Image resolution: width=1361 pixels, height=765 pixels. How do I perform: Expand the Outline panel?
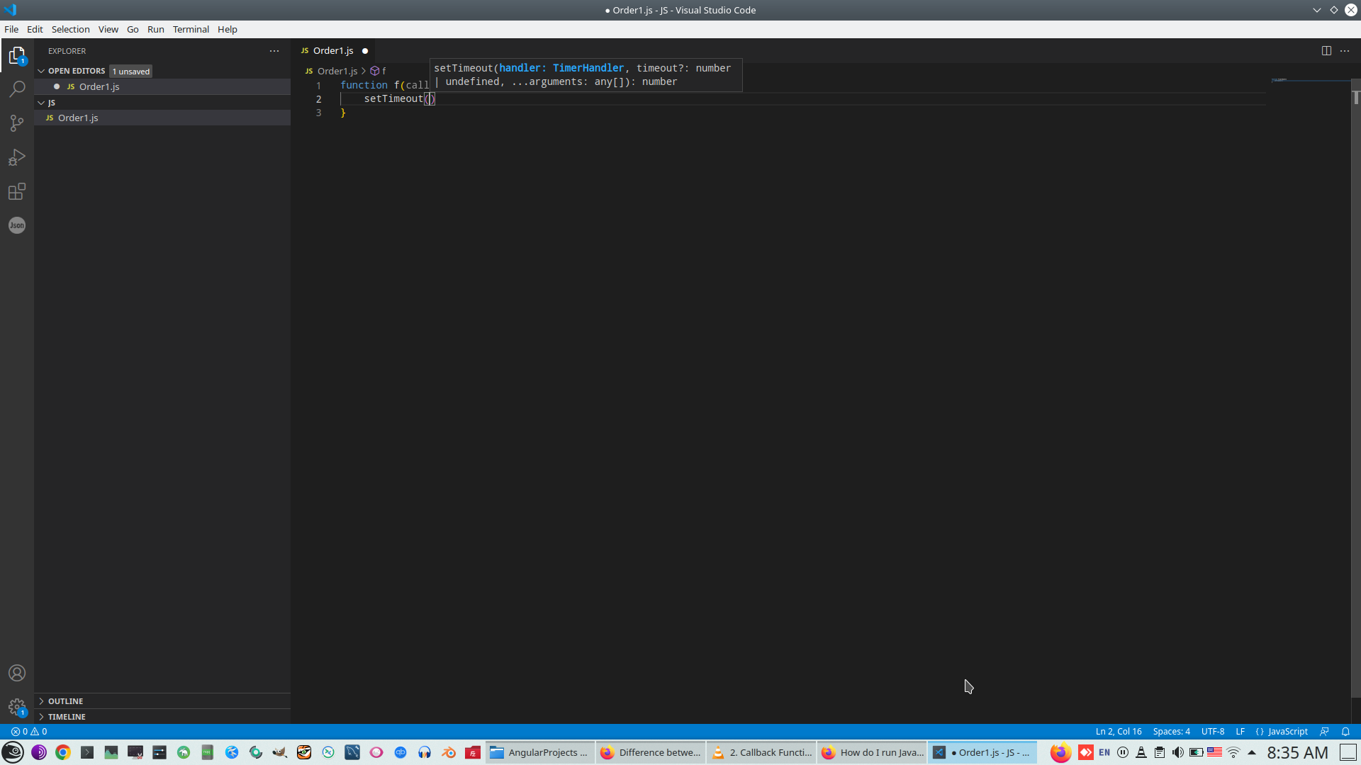coord(65,701)
